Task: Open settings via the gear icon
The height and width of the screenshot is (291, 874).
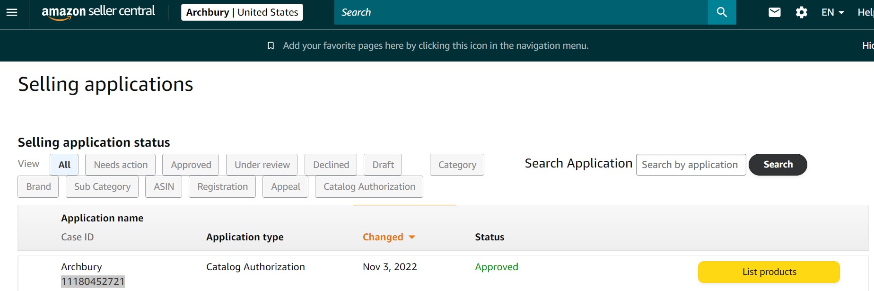Action: (x=801, y=12)
